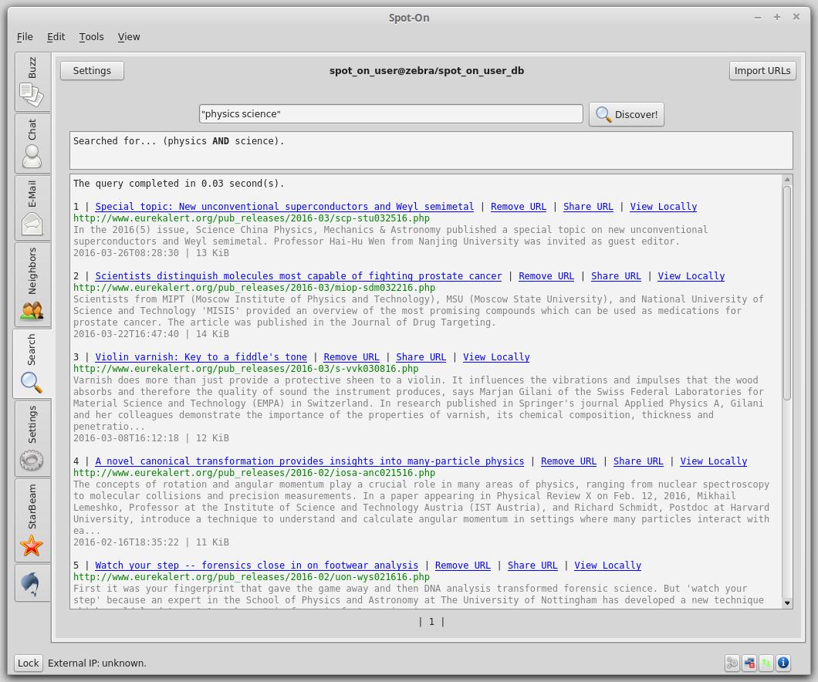818x682 pixels.
Task: Go to the Neighbors tab
Action: tap(32, 284)
